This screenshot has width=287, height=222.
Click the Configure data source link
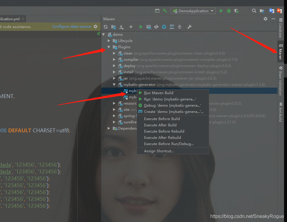pyautogui.click(x=71, y=27)
